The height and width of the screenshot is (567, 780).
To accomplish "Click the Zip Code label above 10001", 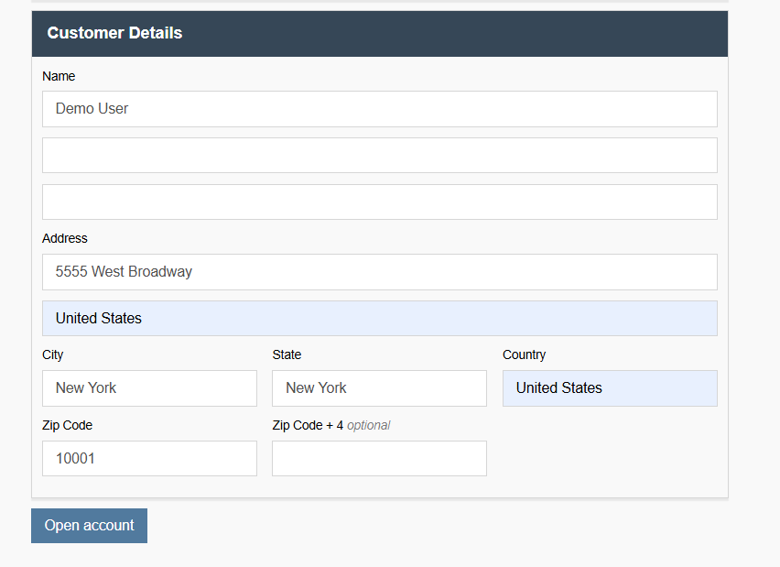I will [67, 426].
